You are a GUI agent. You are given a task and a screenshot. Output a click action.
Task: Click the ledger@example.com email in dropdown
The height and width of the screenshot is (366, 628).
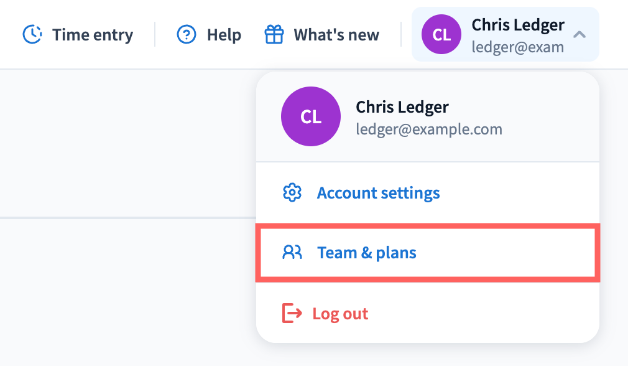click(429, 129)
